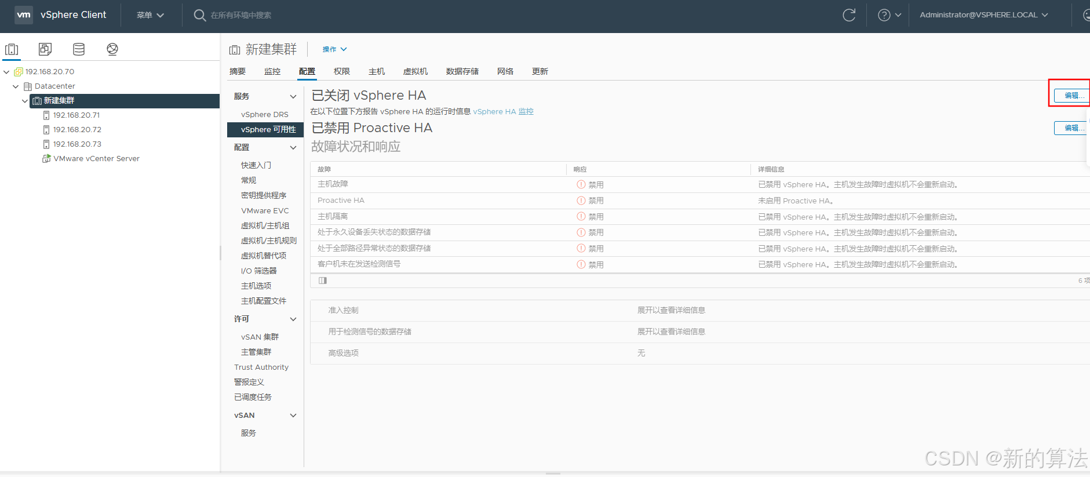Open the 菜单 dropdown
The image size is (1090, 477).
pos(150,15)
